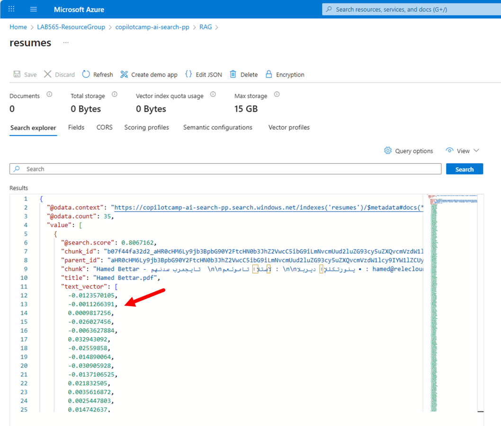Viewport: 501px width, 426px height.
Task: Open Edit JSON braces icon
Action: coord(188,74)
